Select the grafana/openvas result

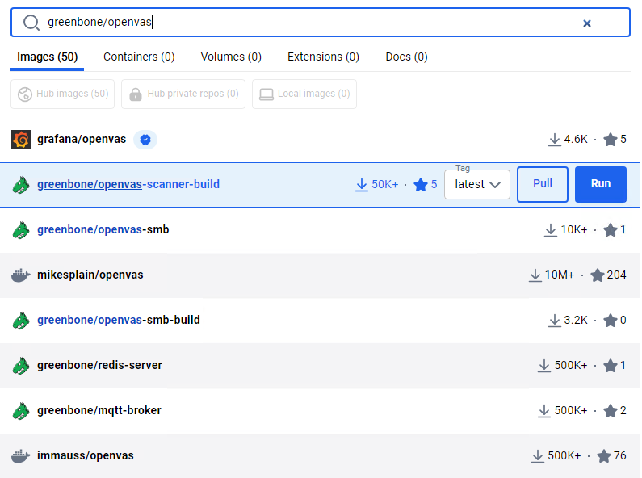pyautogui.click(x=320, y=140)
